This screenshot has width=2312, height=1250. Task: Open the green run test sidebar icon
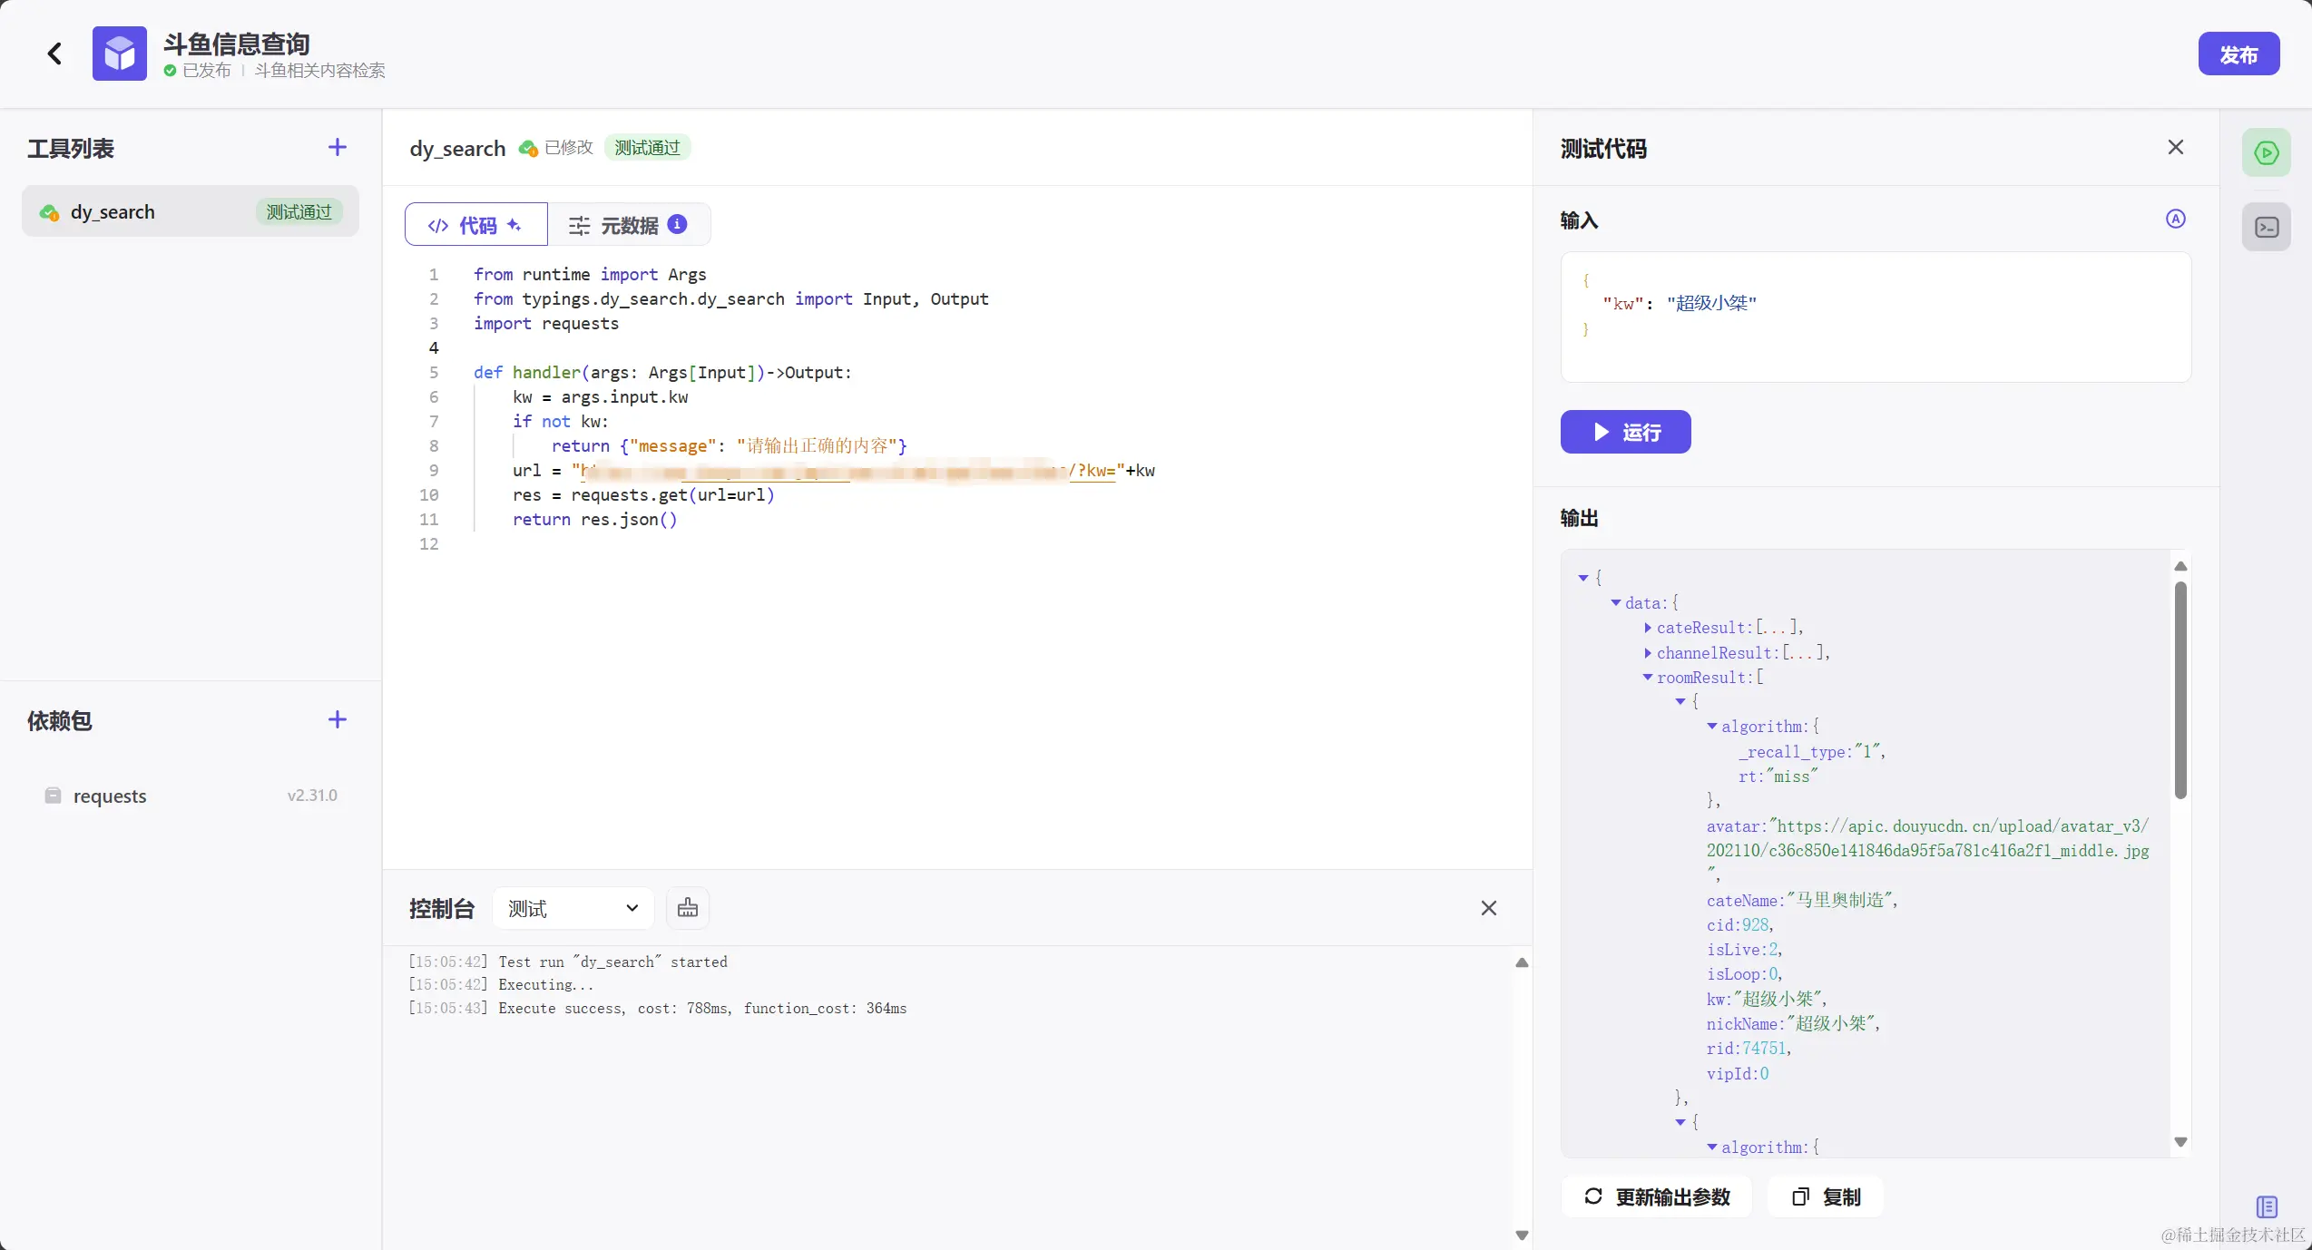pyautogui.click(x=2266, y=152)
